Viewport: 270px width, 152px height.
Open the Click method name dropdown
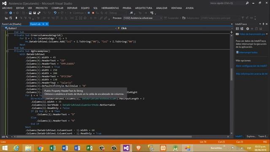(232, 28)
